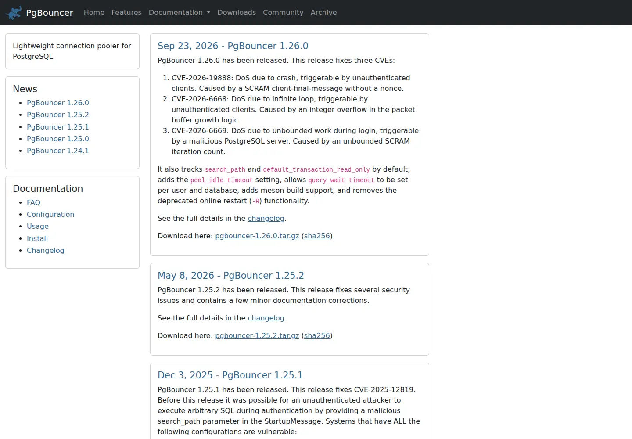Open the Usage documentation link
Screen dimensions: 632x439
click(38, 226)
